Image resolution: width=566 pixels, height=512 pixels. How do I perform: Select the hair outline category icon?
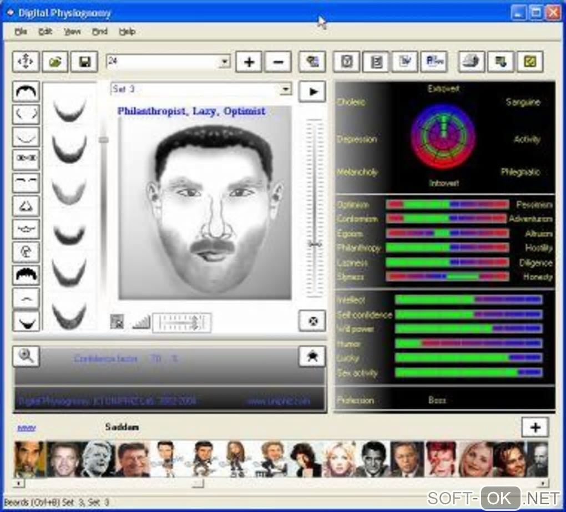pyautogui.click(x=26, y=91)
